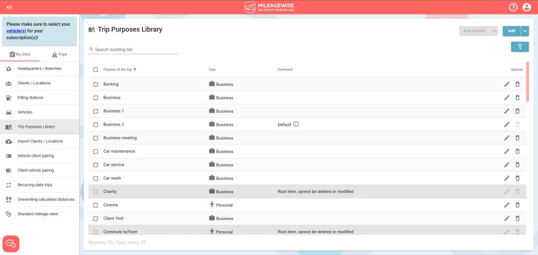The image size is (538, 255).
Task: Open the filter funnel button
Action: tap(520, 47)
